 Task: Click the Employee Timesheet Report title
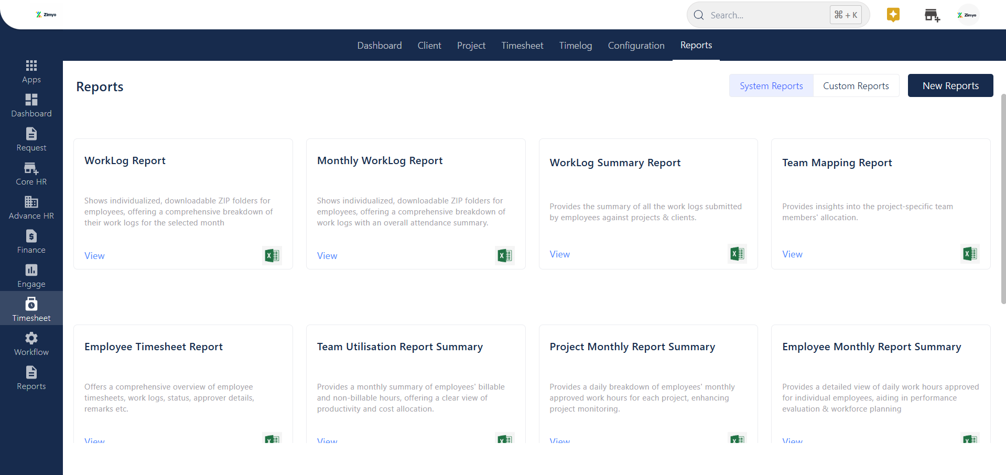pyautogui.click(x=154, y=347)
